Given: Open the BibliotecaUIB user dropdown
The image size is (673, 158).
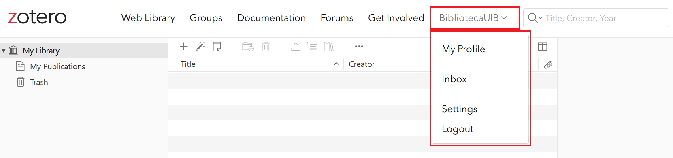Looking at the screenshot, I should 473,18.
